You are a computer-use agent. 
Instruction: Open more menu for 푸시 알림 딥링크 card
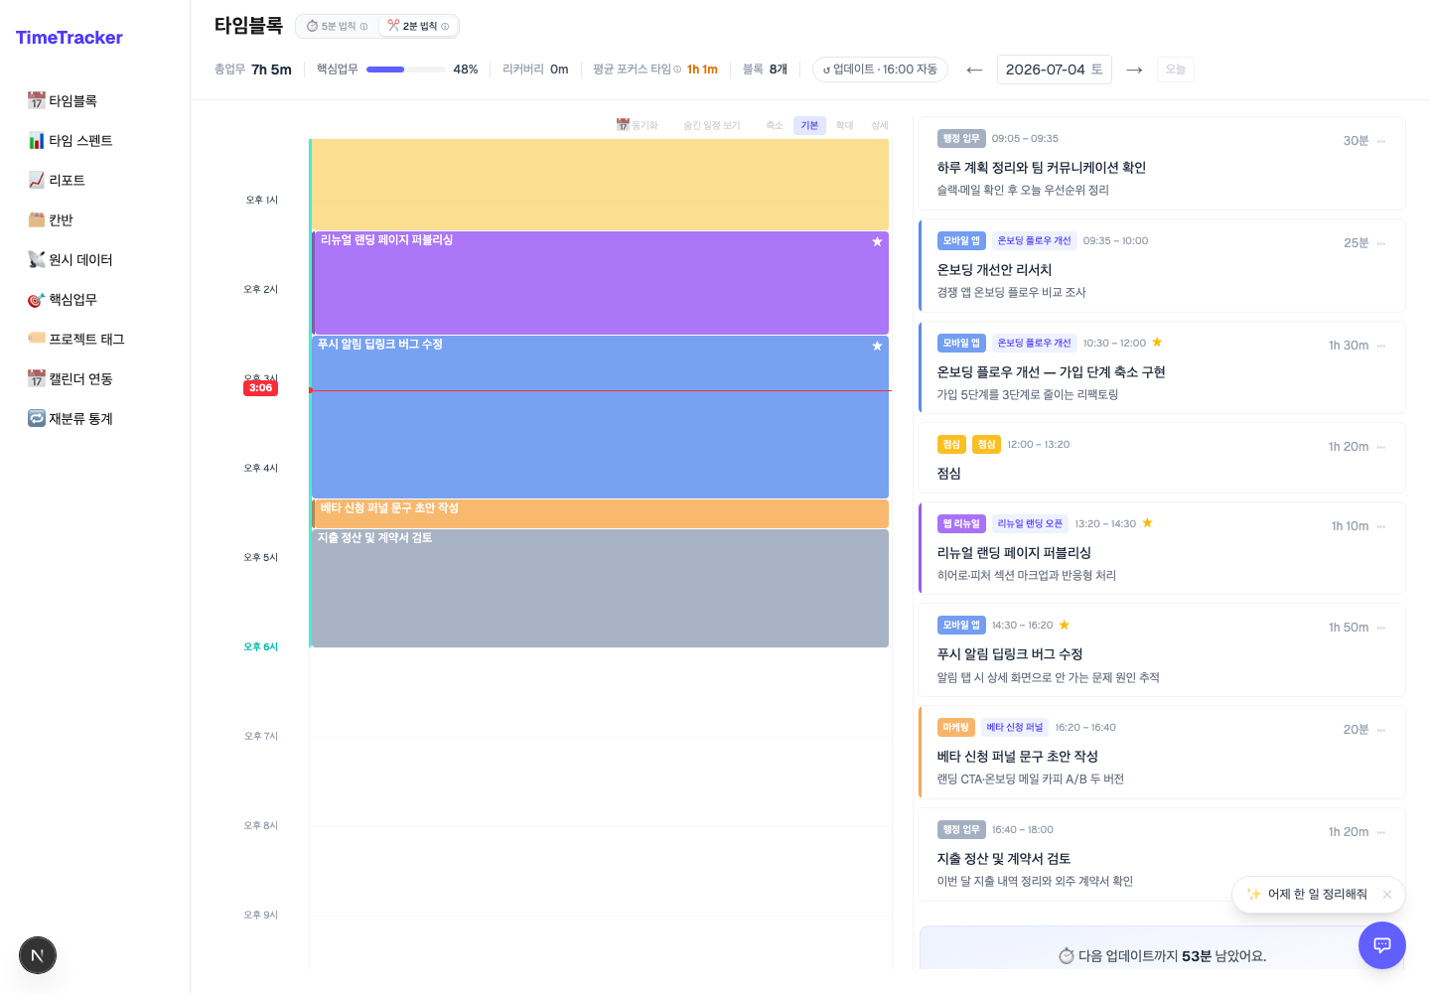pos(1381,628)
